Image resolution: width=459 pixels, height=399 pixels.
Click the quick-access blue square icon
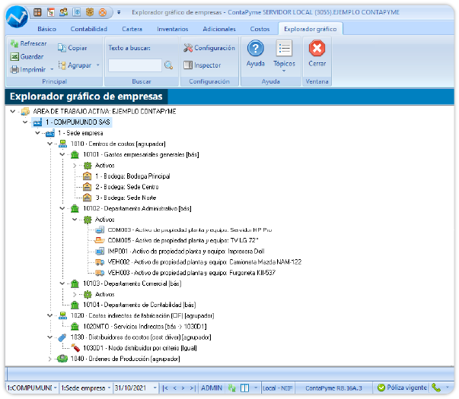tap(77, 12)
